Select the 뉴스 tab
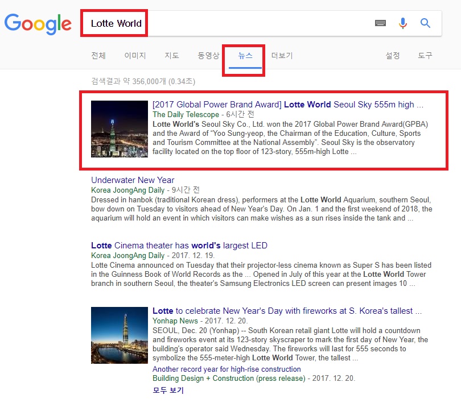 pos(245,56)
